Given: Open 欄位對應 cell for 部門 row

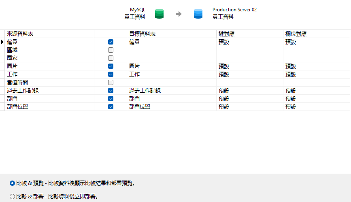Looking at the screenshot, I should pyautogui.click(x=317, y=98).
